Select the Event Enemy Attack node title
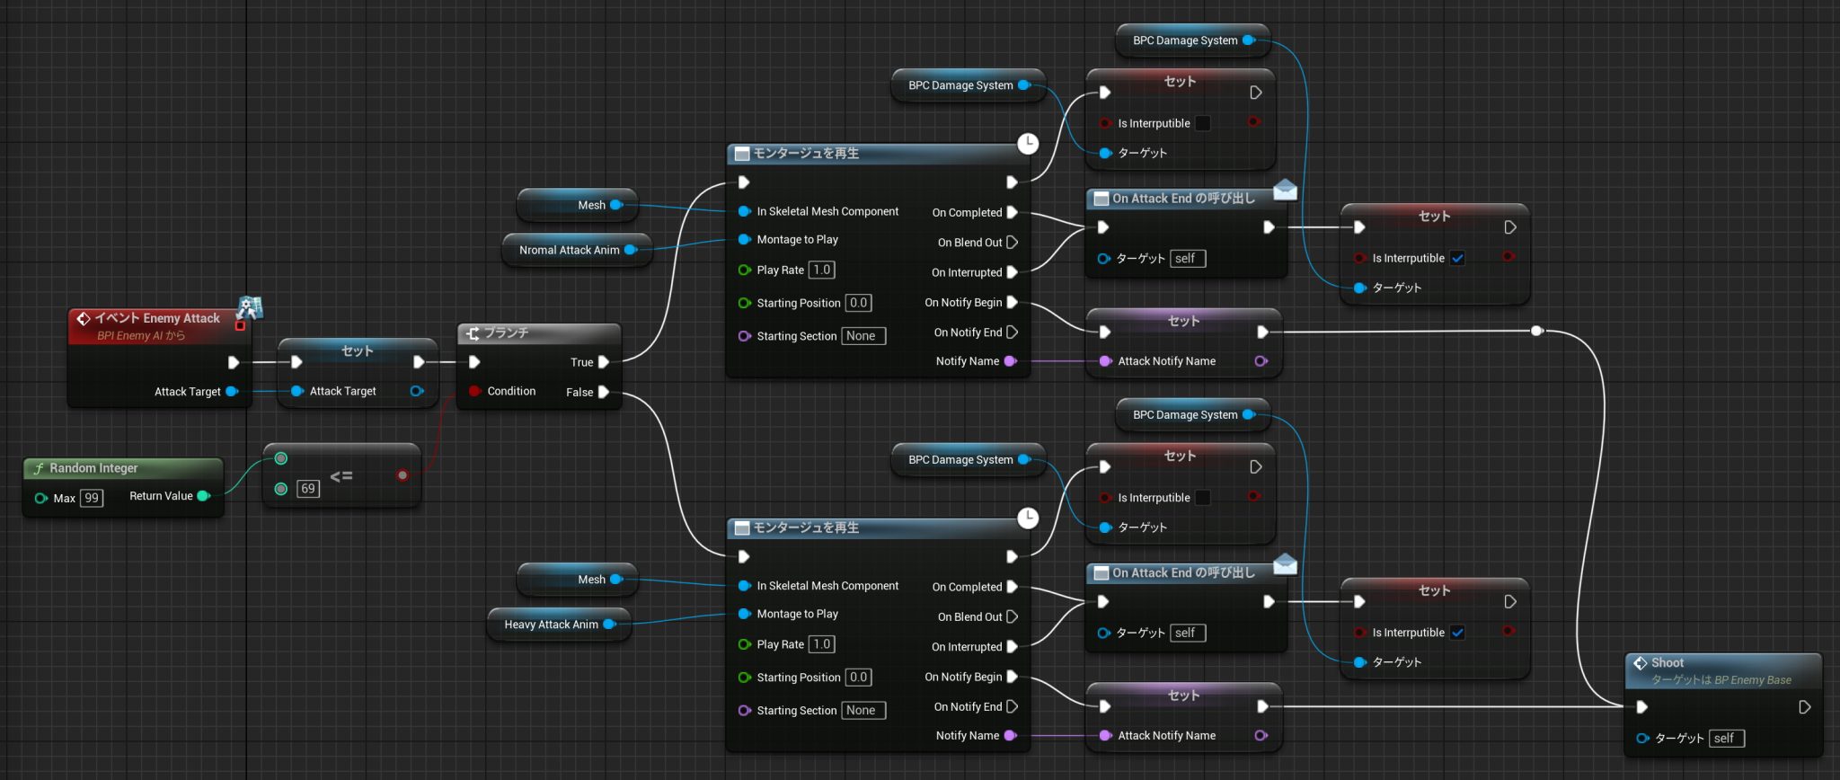The width and height of the screenshot is (1840, 780). (156, 318)
